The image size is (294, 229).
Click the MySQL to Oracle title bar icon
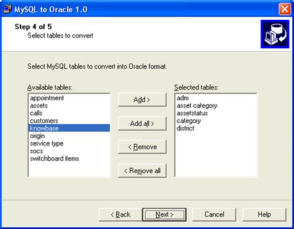pyautogui.click(x=7, y=9)
